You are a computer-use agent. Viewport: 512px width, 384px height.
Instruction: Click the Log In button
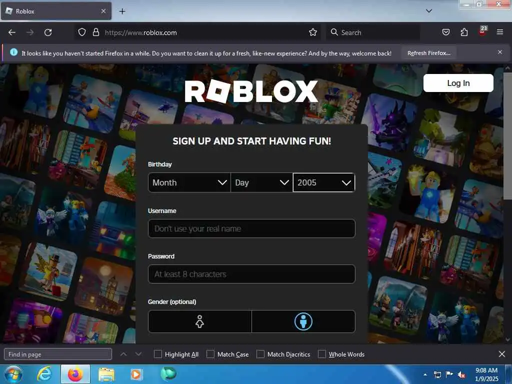tap(458, 83)
